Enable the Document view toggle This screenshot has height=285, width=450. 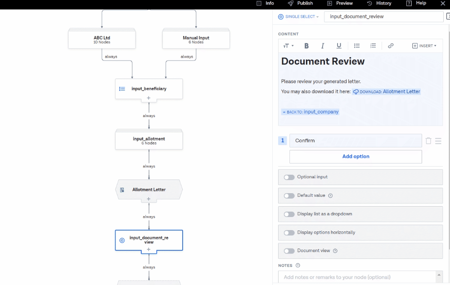(x=289, y=251)
